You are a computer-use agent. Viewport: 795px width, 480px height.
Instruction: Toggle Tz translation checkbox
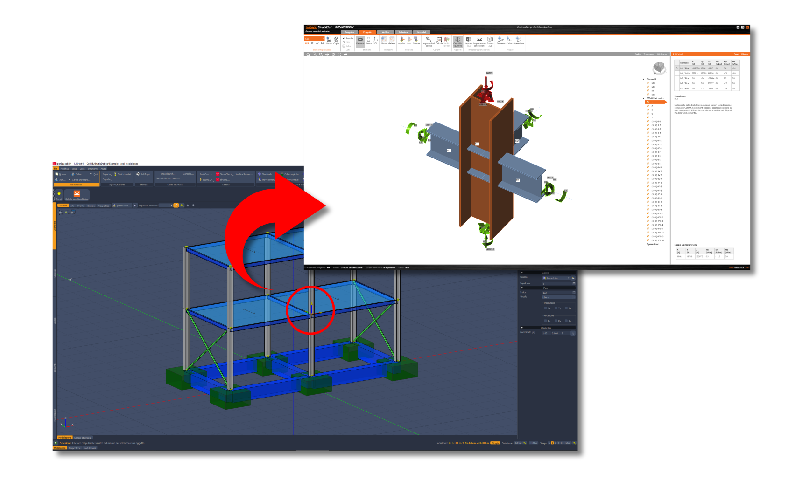[x=566, y=308]
